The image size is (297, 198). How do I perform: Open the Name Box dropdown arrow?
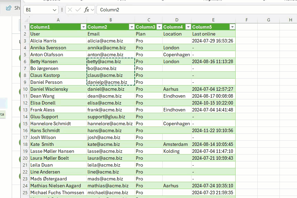[55, 10]
